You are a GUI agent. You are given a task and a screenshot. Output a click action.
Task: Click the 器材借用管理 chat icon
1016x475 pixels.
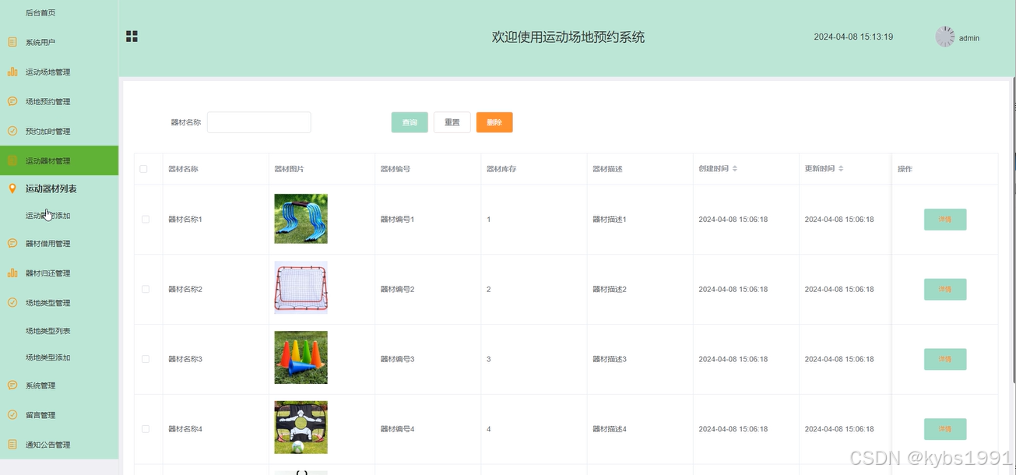[12, 243]
